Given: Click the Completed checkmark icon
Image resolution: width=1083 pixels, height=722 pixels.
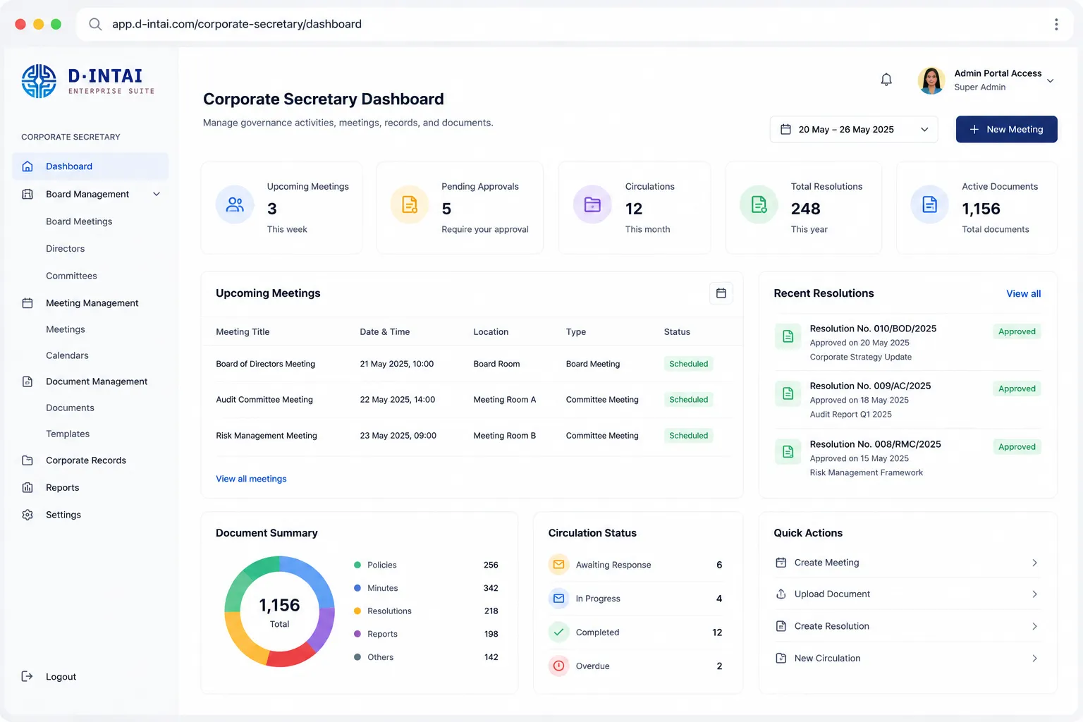Looking at the screenshot, I should (558, 632).
